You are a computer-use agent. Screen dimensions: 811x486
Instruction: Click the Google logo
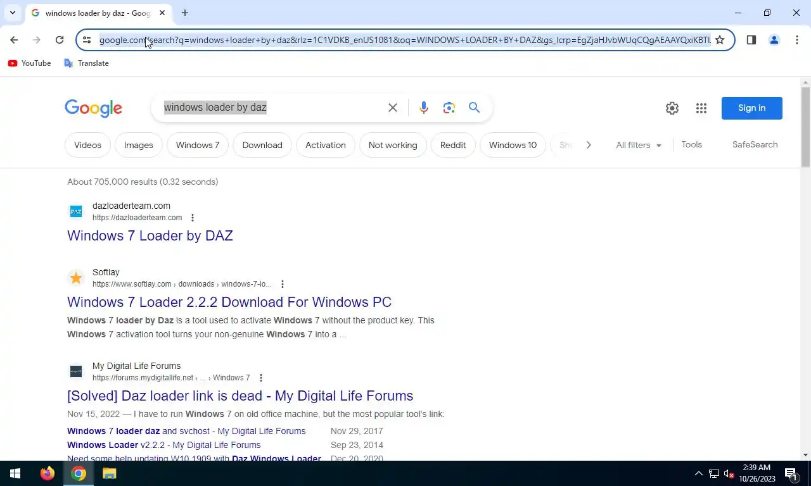[93, 108]
